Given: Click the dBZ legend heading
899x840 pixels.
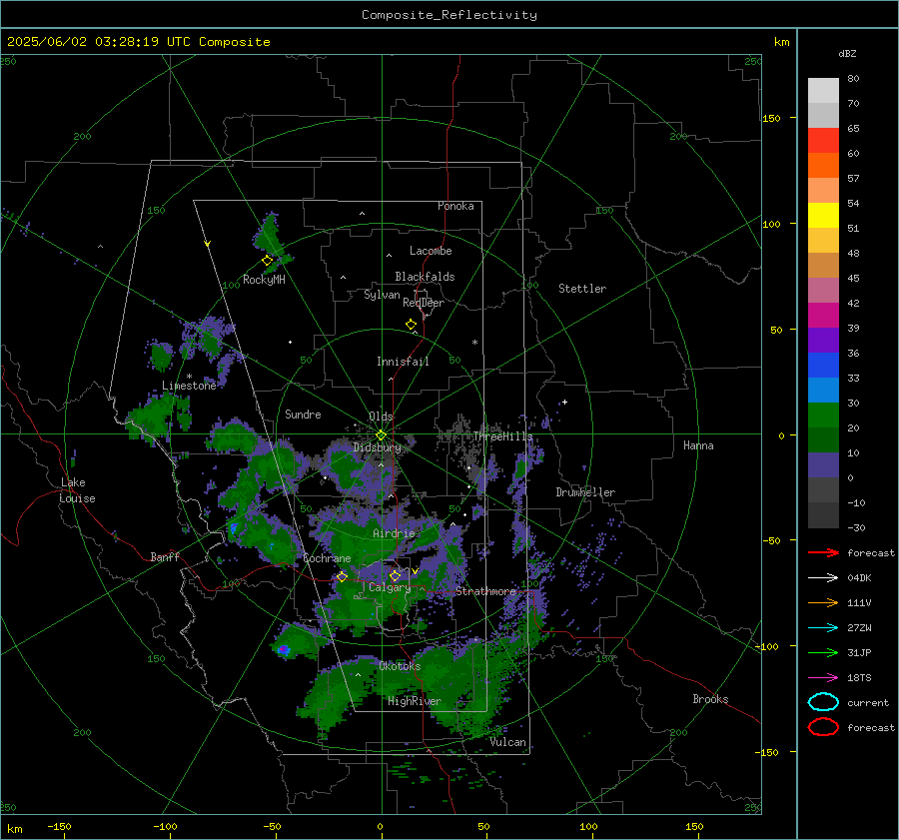Looking at the screenshot, I should [847, 53].
